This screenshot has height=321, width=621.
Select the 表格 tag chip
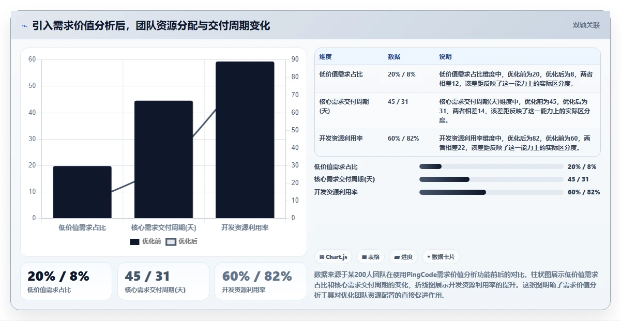click(371, 257)
